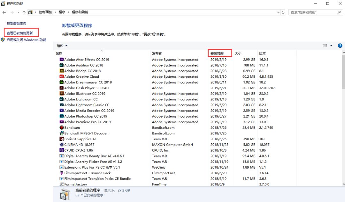The image size is (345, 202).
Task: Click the Adobe After Effects CC 2019 icon
Action: (x=62, y=59)
